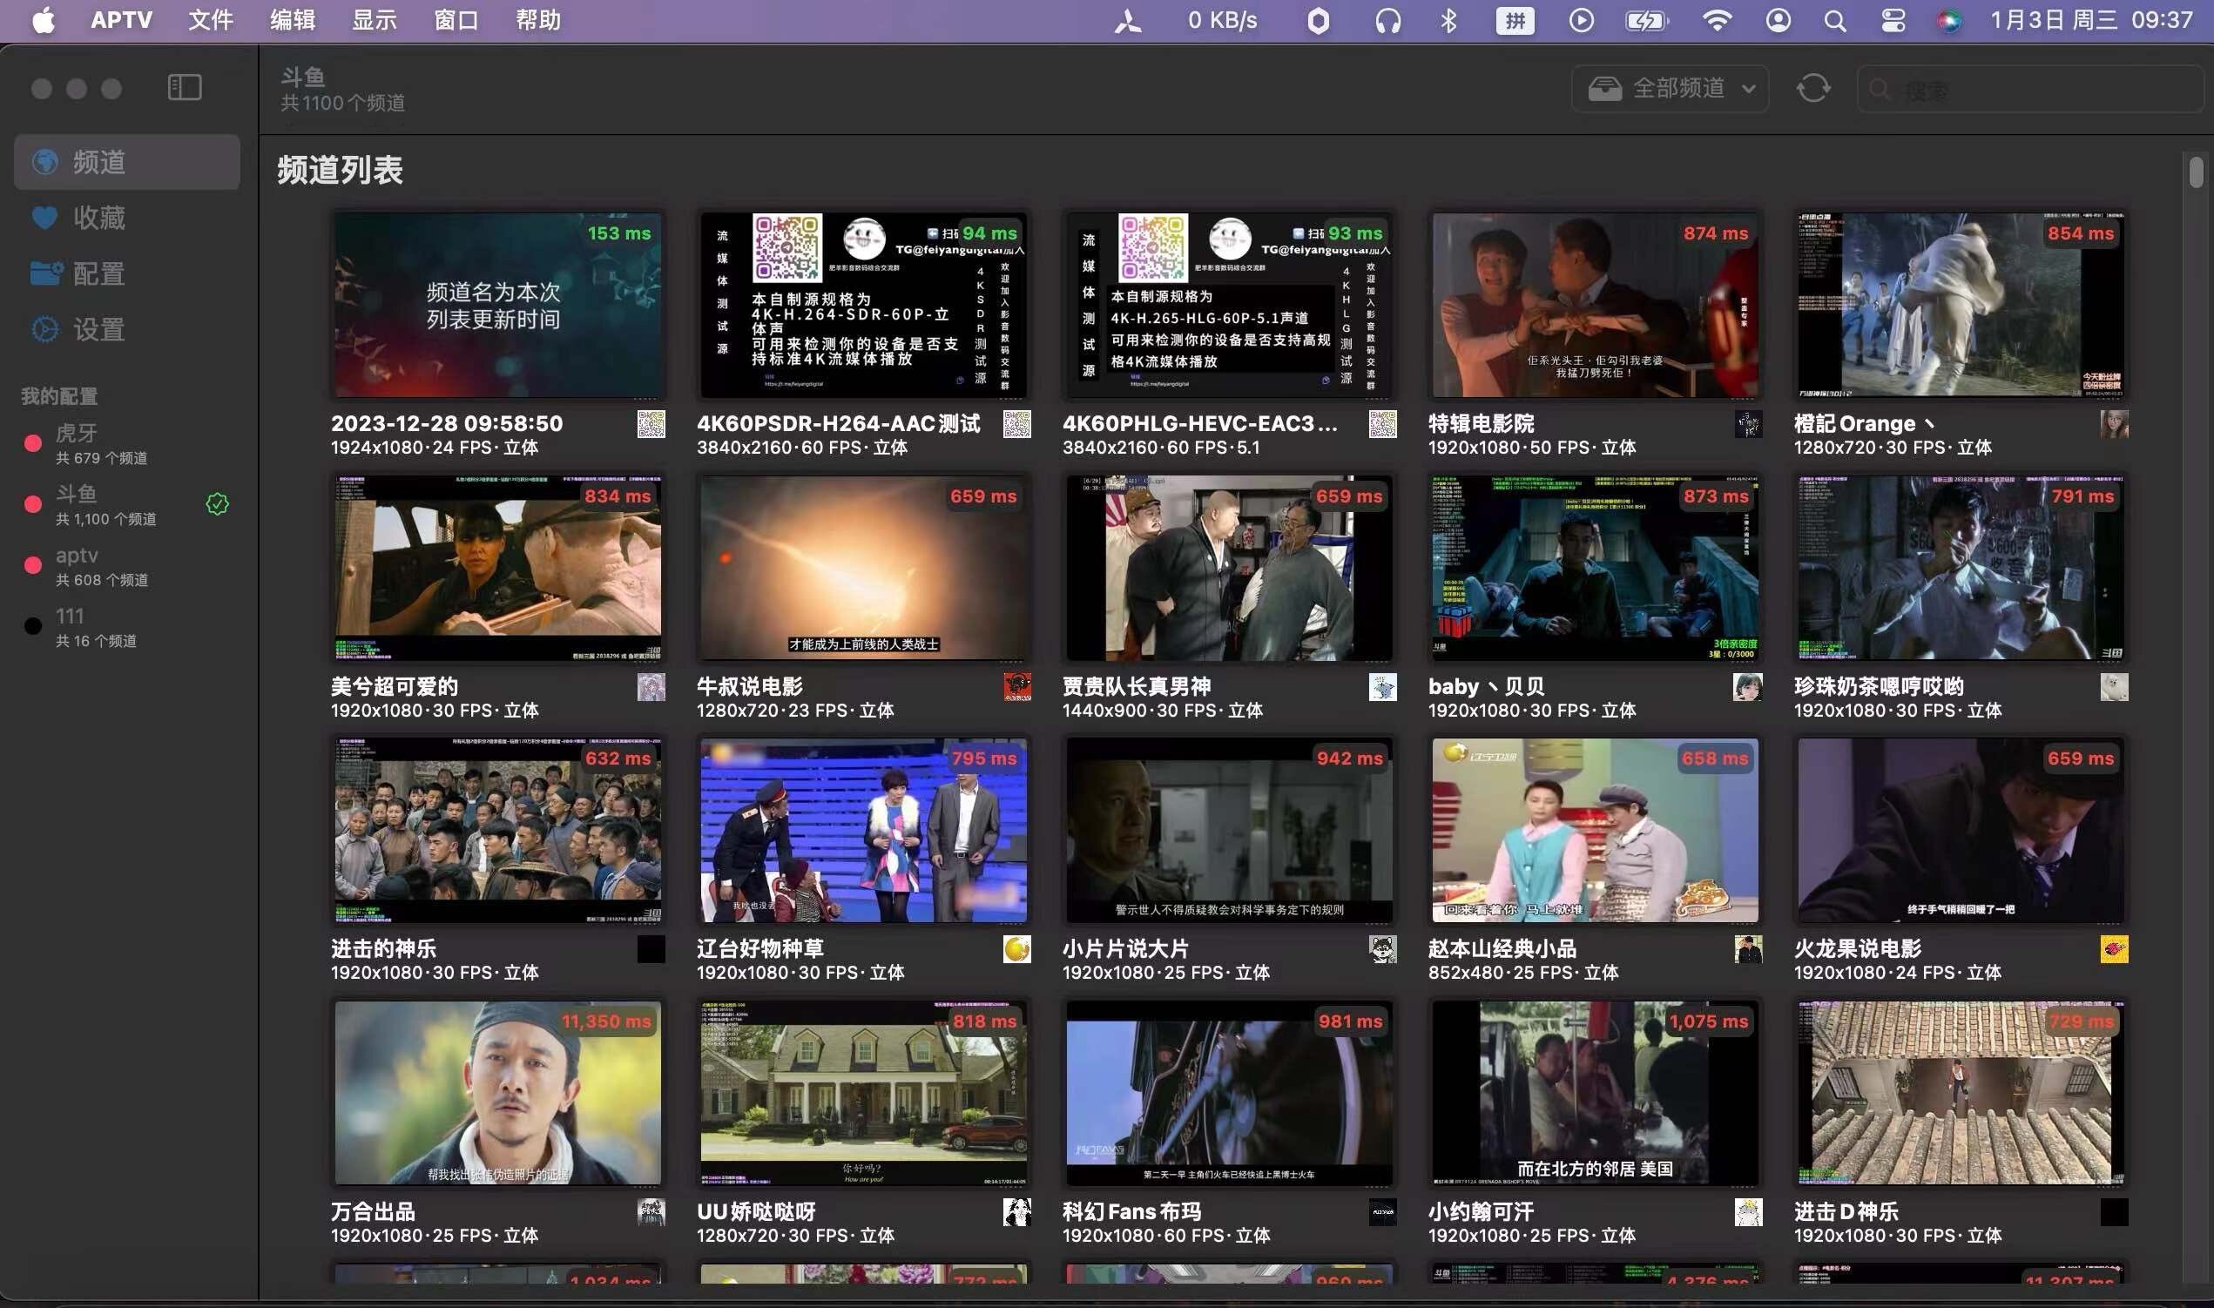Click the refresh channels icon
This screenshot has height=1308, width=2214.
pyautogui.click(x=1813, y=88)
